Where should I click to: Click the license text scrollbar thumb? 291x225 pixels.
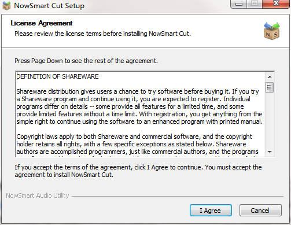tap(270, 87)
